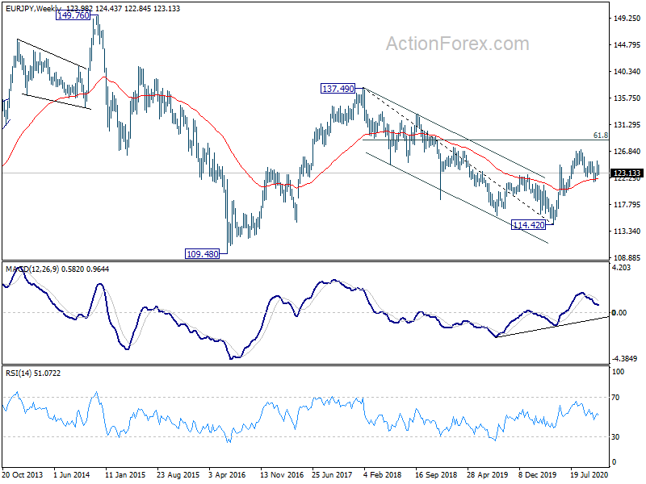Click the 4 Feb 2018 date label
The width and height of the screenshot is (646, 484).
382,474
